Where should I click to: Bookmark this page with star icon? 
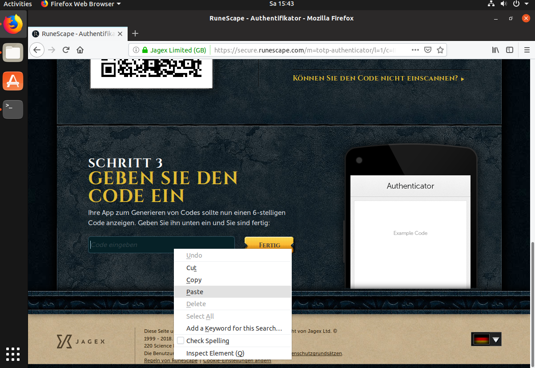[x=440, y=50]
